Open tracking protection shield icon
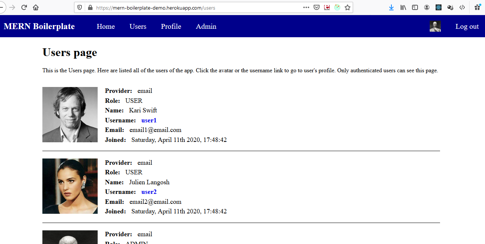The width and height of the screenshot is (485, 244). pyautogui.click(x=80, y=7)
